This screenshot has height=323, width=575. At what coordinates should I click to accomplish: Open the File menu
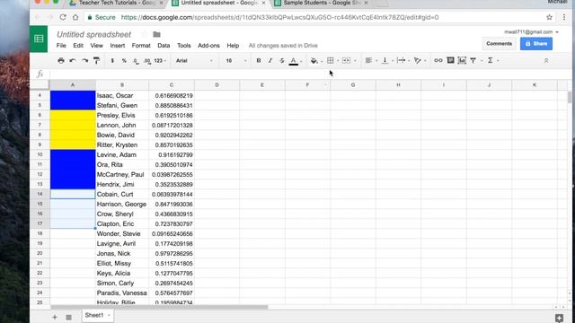pyautogui.click(x=61, y=46)
